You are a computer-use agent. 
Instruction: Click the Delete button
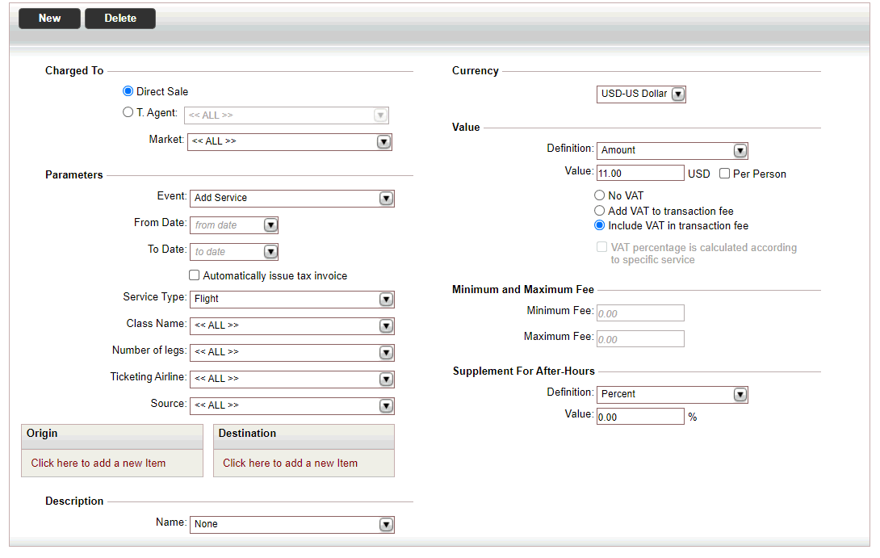click(120, 19)
